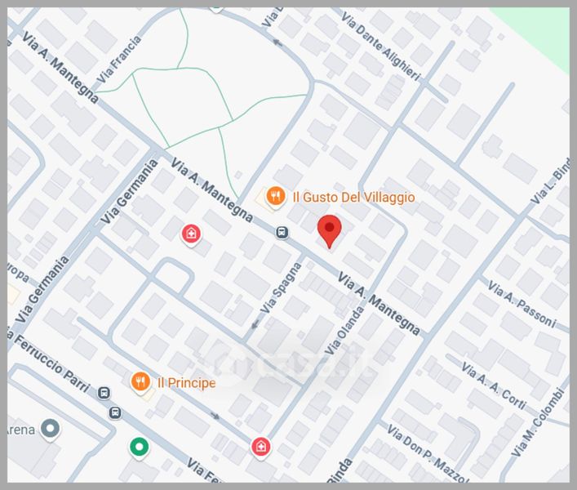Select upper bus stop on Via Ferruccio Parri
The height and width of the screenshot is (490, 577).
pyautogui.click(x=104, y=393)
